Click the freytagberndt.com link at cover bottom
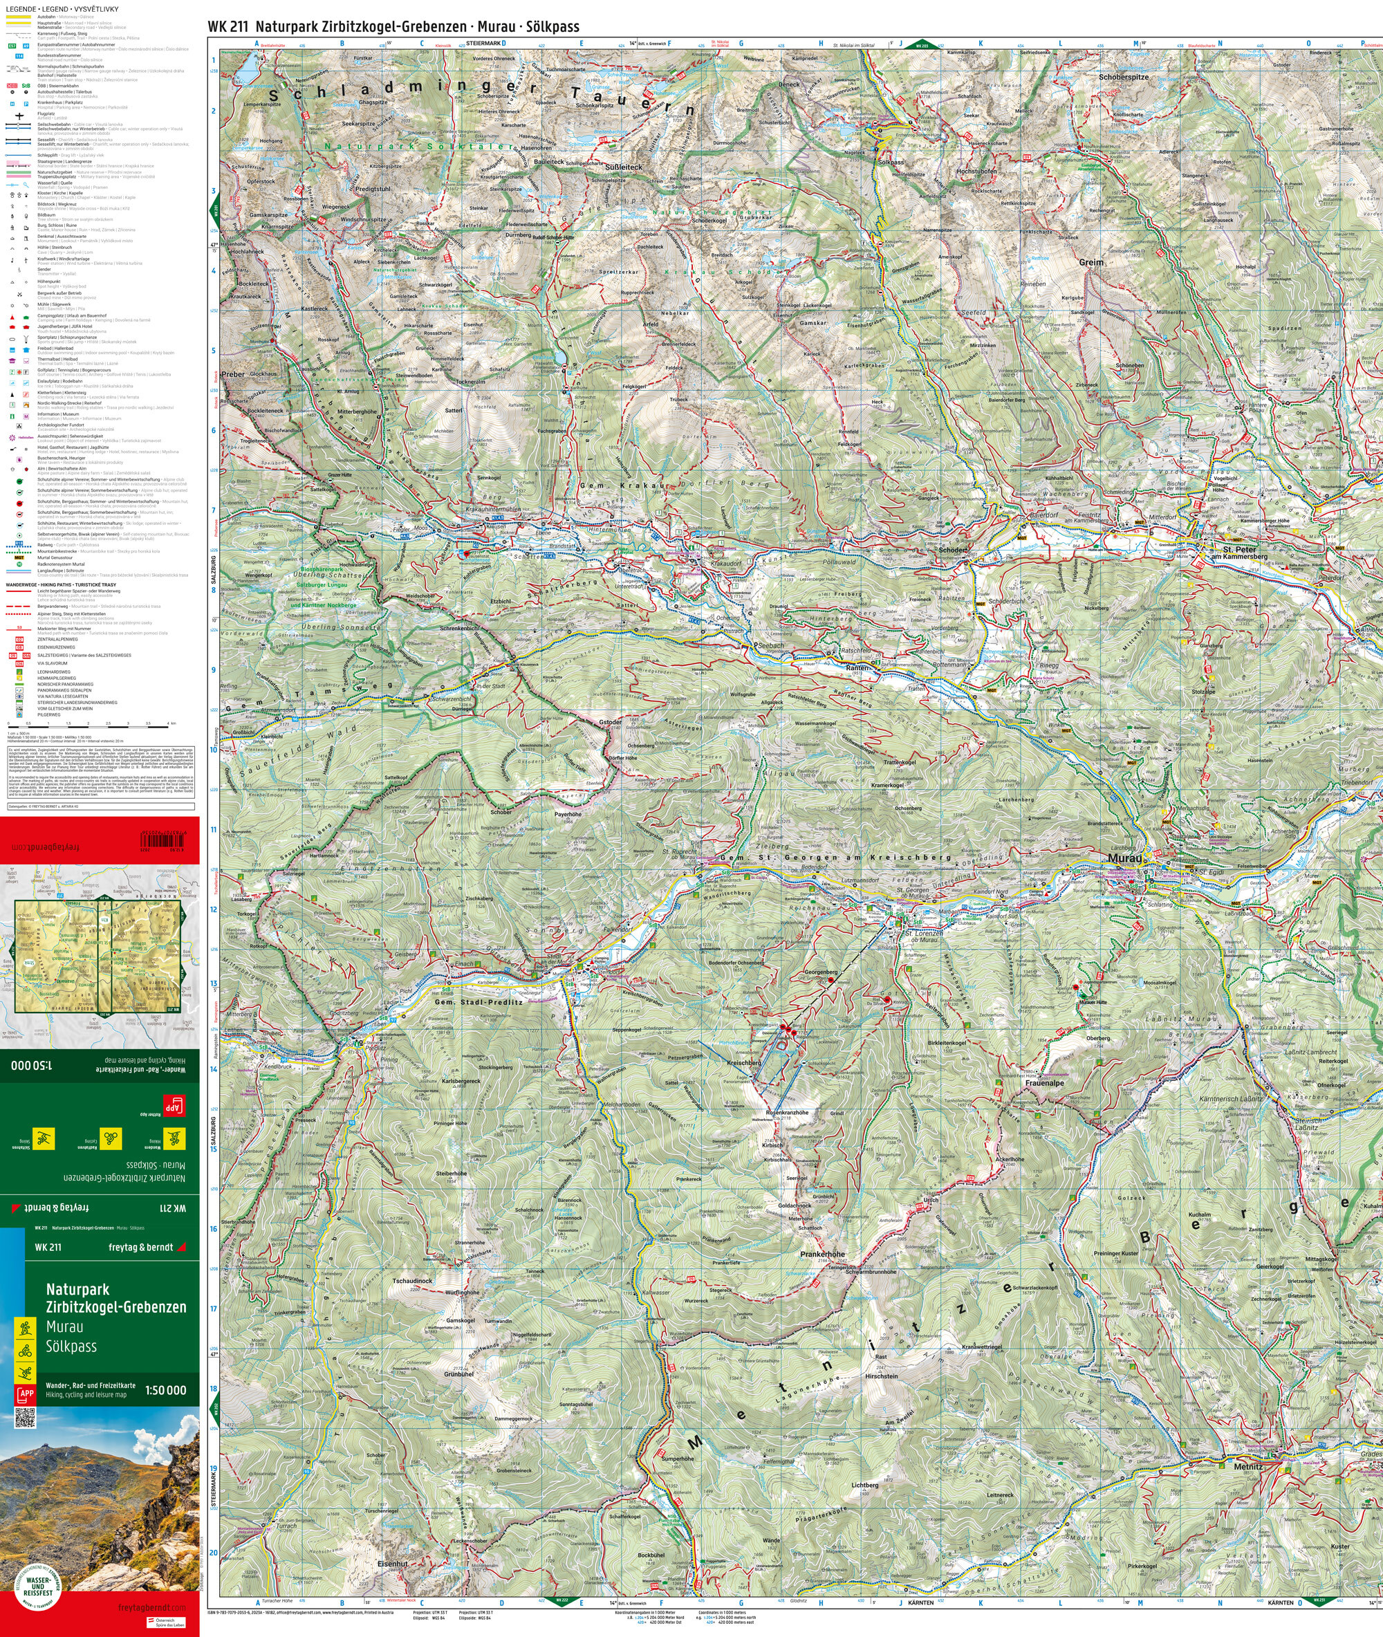The width and height of the screenshot is (1383, 1637). click(151, 1607)
